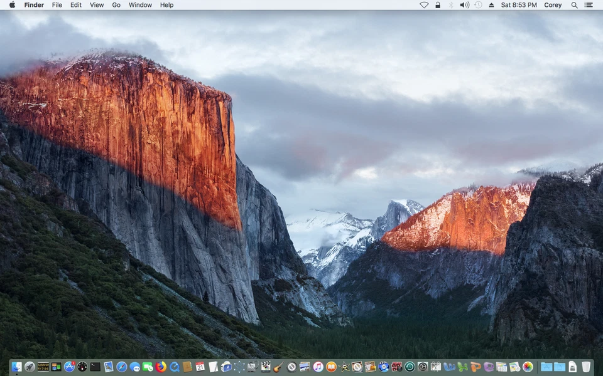Launch iTunes from the Dock

click(317, 367)
